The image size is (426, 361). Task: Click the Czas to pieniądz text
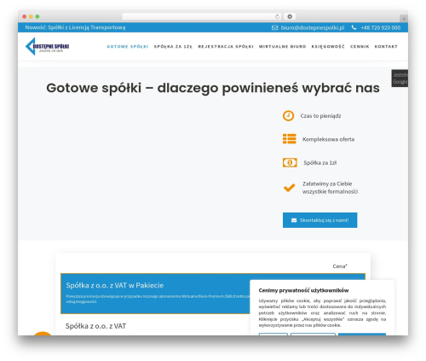coord(320,116)
